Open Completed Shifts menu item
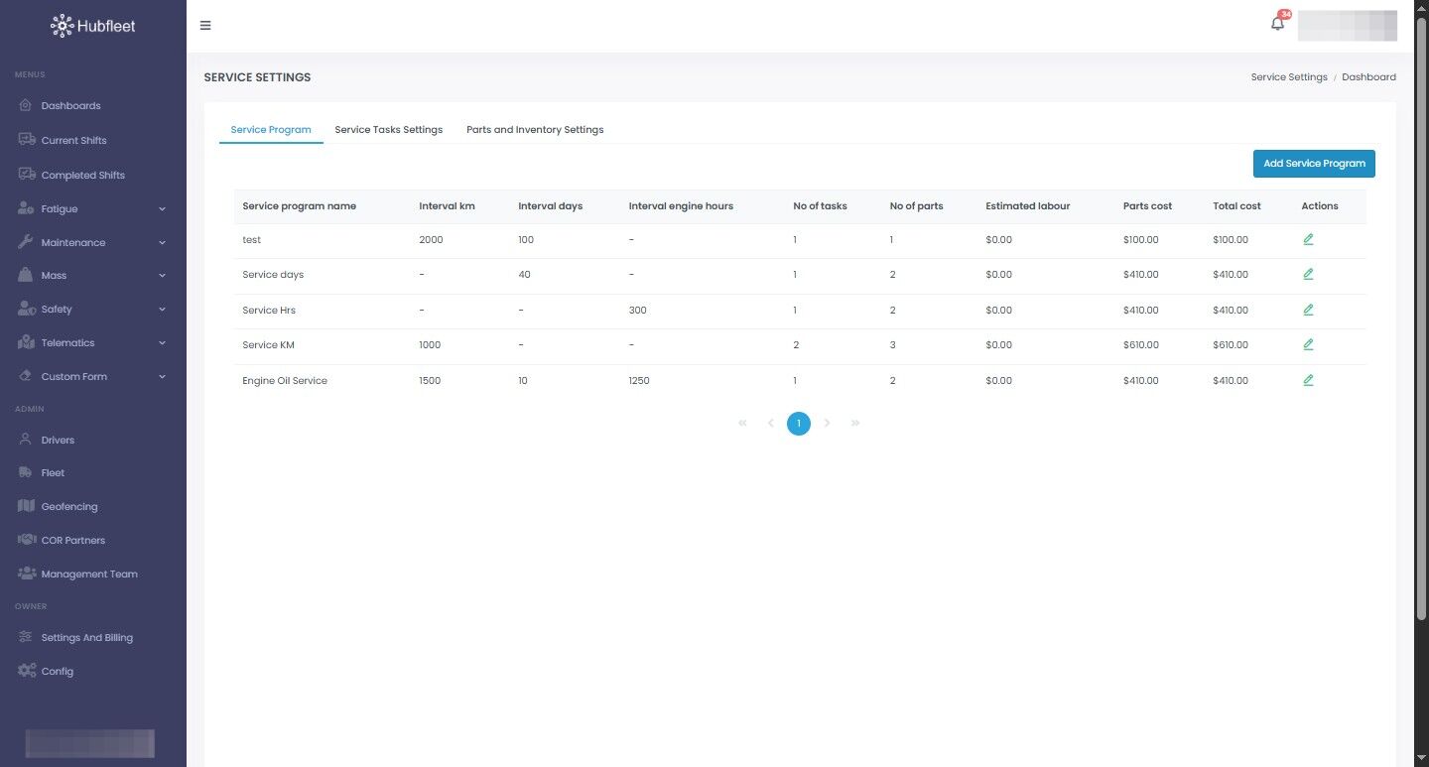Image resolution: width=1429 pixels, height=767 pixels. pyautogui.click(x=83, y=176)
